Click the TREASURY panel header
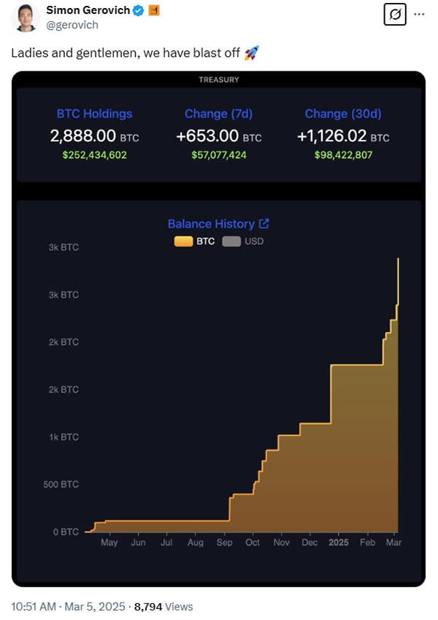This screenshot has height=620, width=438. coord(218,79)
